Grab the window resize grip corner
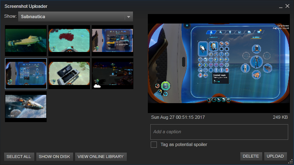This screenshot has height=165, width=294. tap(290, 161)
